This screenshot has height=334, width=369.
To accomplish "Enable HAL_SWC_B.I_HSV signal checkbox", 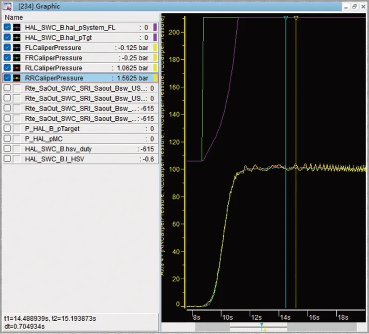I will coord(7,159).
